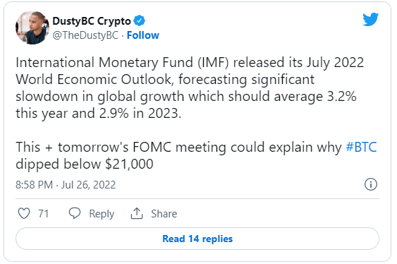397x264 pixels.
Task: Open DustyBC Crypto's profile picture
Action: coord(32,28)
